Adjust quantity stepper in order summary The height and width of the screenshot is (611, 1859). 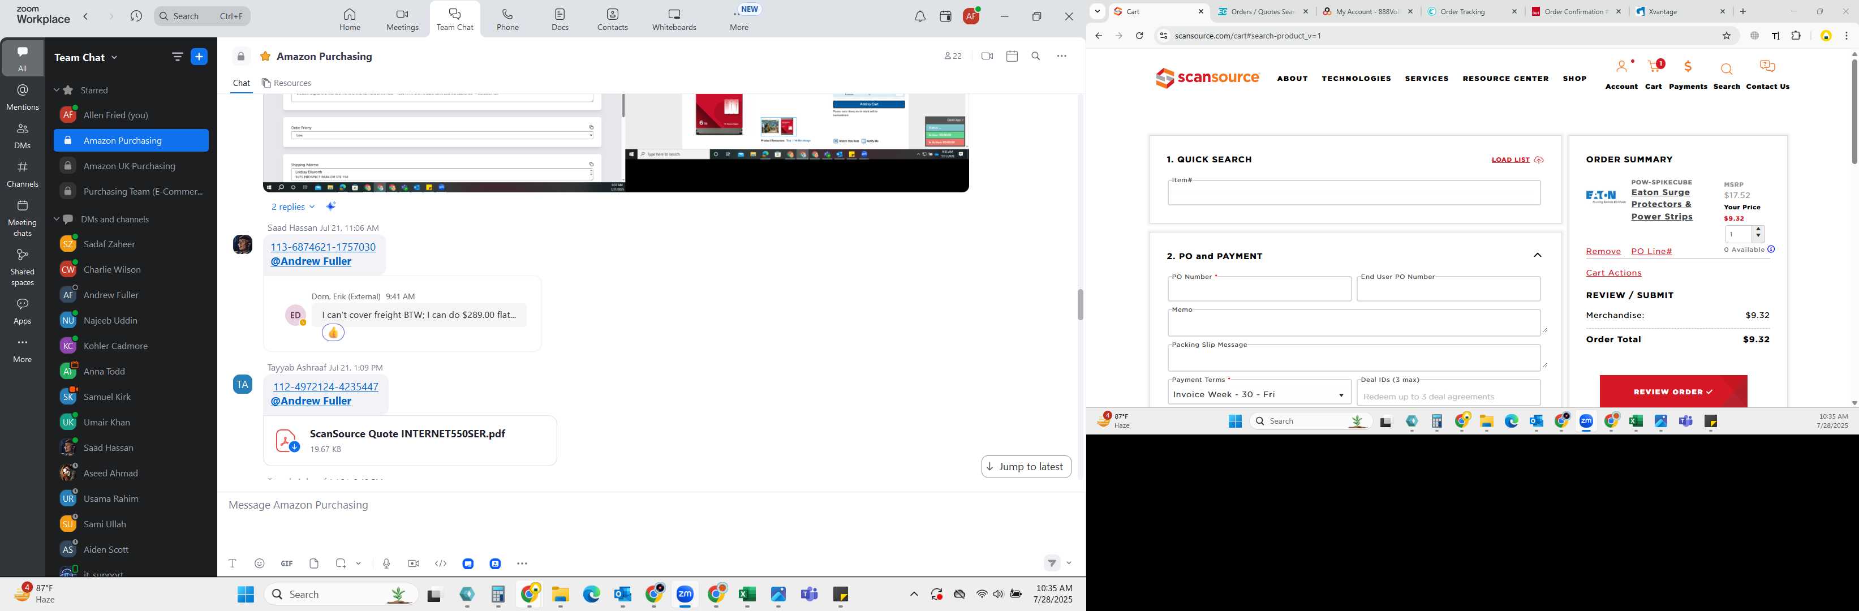click(x=1758, y=234)
